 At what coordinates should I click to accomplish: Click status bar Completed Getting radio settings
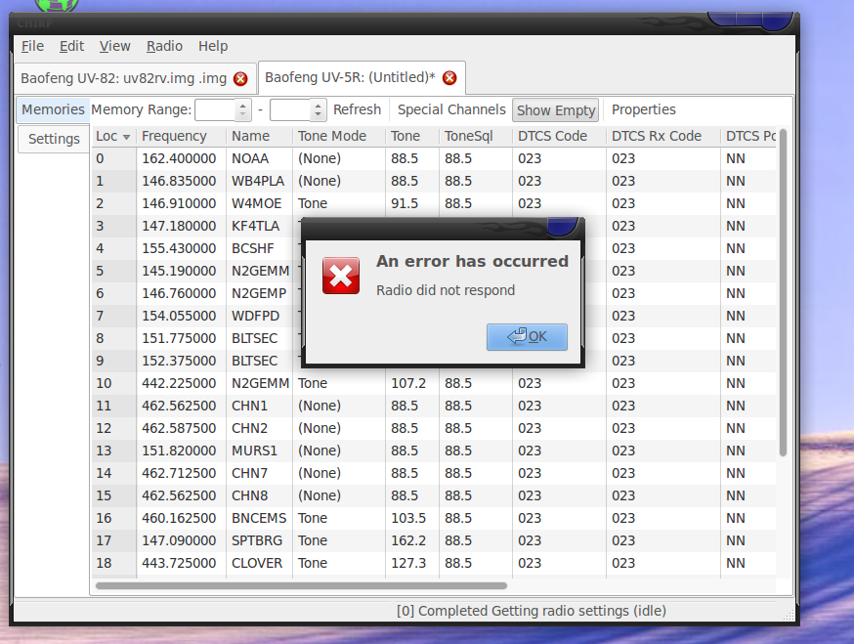click(x=531, y=612)
